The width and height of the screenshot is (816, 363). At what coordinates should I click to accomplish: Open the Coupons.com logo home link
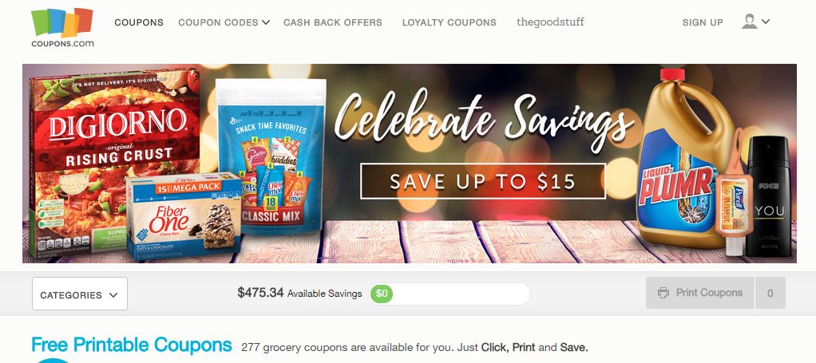click(x=62, y=28)
